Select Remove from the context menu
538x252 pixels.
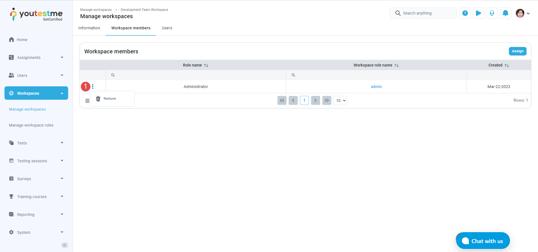point(110,99)
